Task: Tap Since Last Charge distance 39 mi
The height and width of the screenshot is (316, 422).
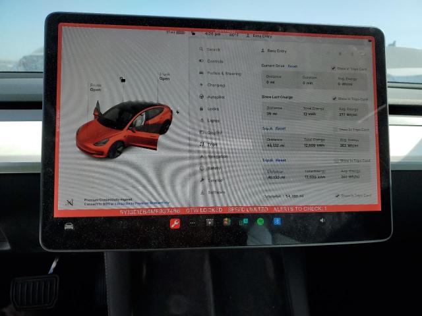Action: [x=272, y=114]
